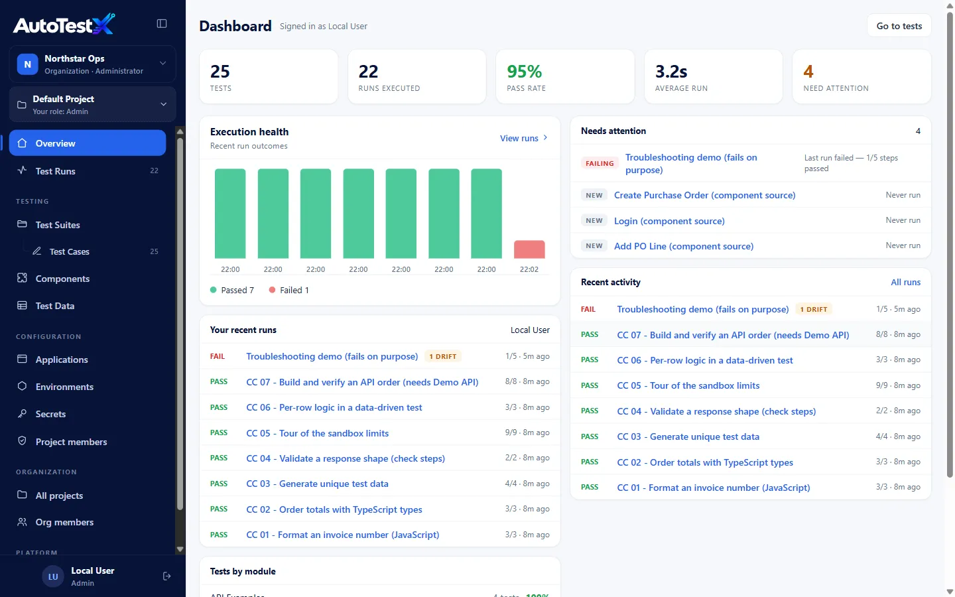
Task: Open CC 07 in Your recent runs
Action: [362, 382]
